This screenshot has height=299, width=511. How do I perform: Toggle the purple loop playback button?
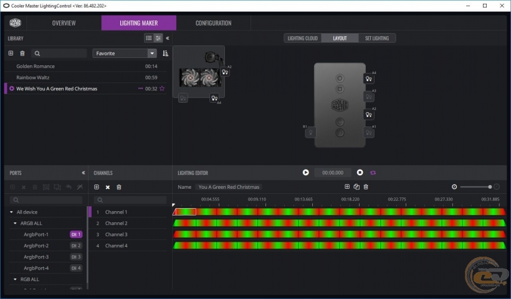[x=373, y=173]
